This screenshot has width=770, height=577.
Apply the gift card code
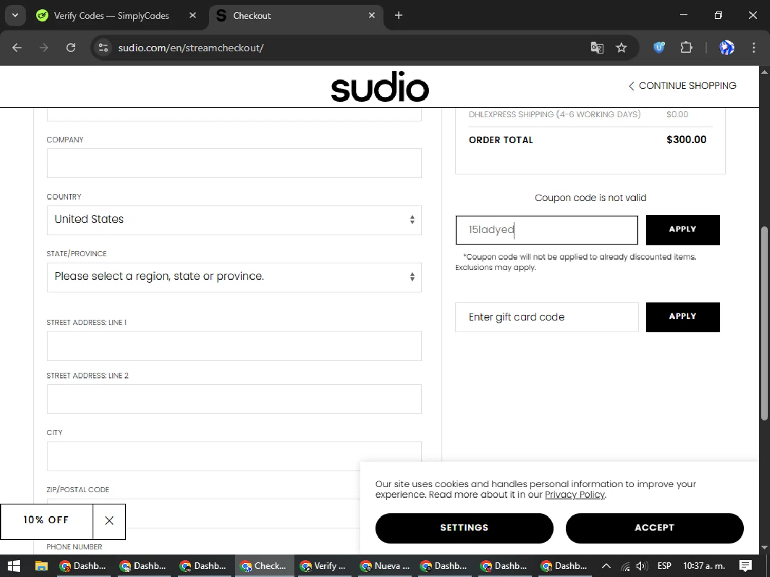tap(683, 317)
